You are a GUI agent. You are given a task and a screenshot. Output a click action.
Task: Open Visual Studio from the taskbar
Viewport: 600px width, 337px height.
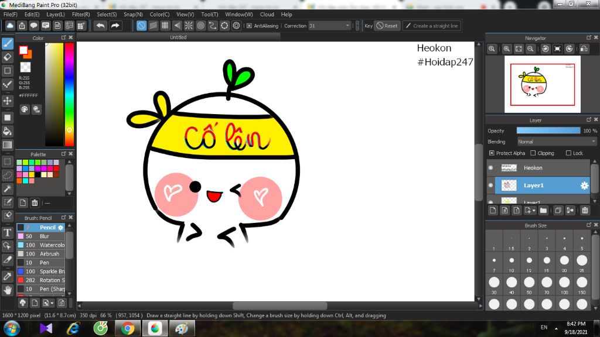46,329
